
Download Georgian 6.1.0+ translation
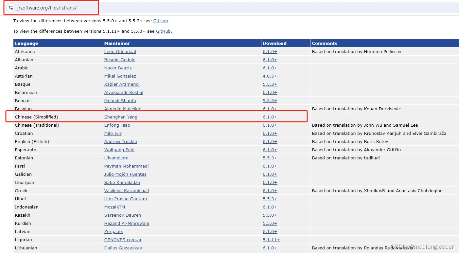(x=270, y=182)
